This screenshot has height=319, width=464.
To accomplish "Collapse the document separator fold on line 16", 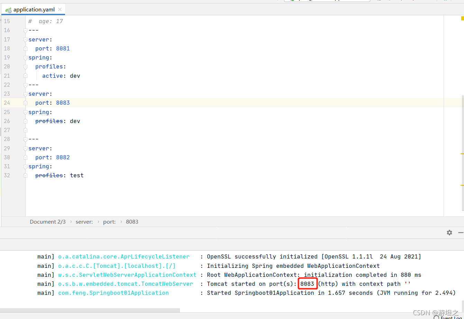I will (x=25, y=30).
